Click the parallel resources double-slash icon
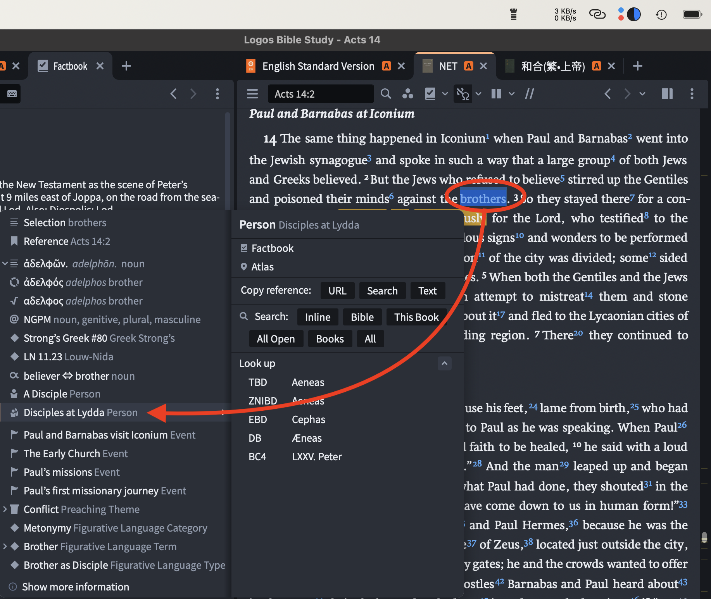 click(530, 94)
